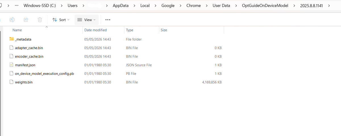
Task: Click the on_device_model_execution_config.pb file name
Action: click(44, 74)
